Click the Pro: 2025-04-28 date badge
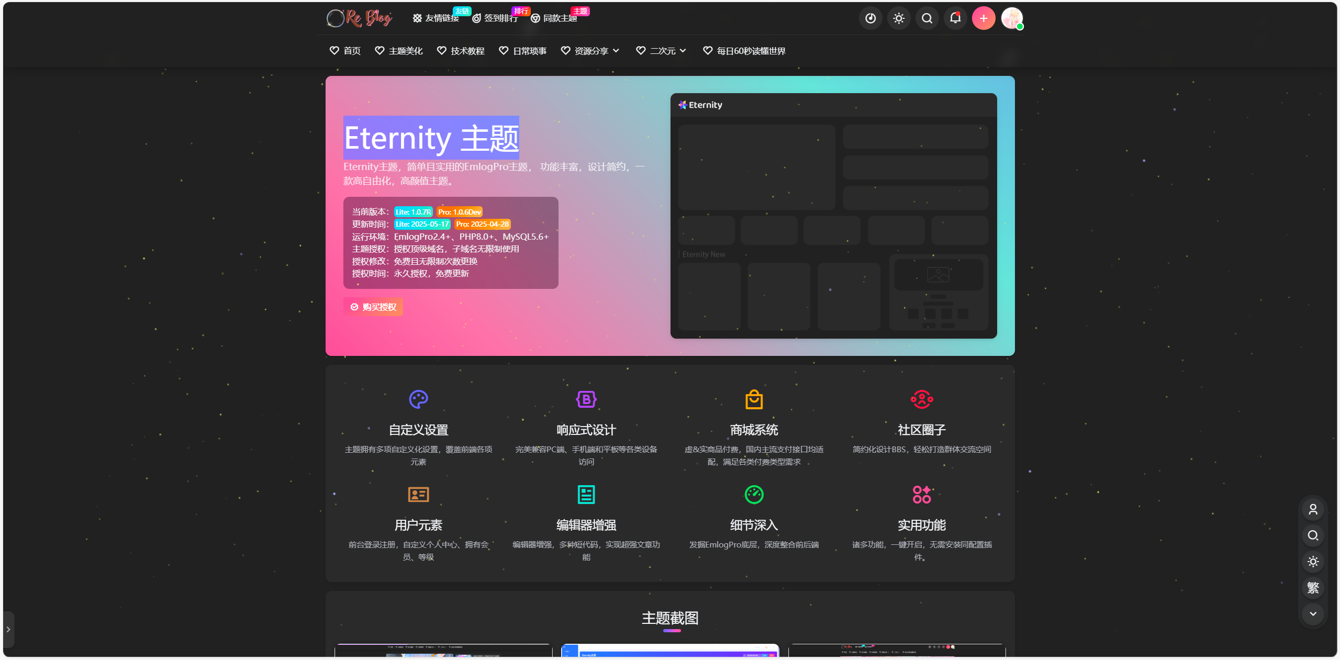Screen dimensions: 1340x660 (483, 224)
